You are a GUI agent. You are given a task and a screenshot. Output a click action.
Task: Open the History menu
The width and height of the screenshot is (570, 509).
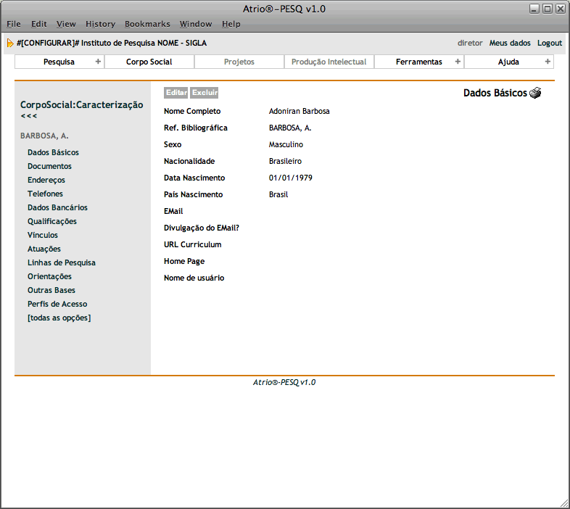100,24
